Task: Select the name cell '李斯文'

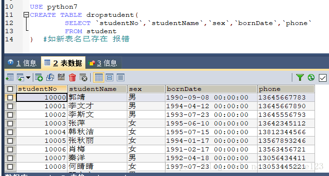Action: click(97, 115)
